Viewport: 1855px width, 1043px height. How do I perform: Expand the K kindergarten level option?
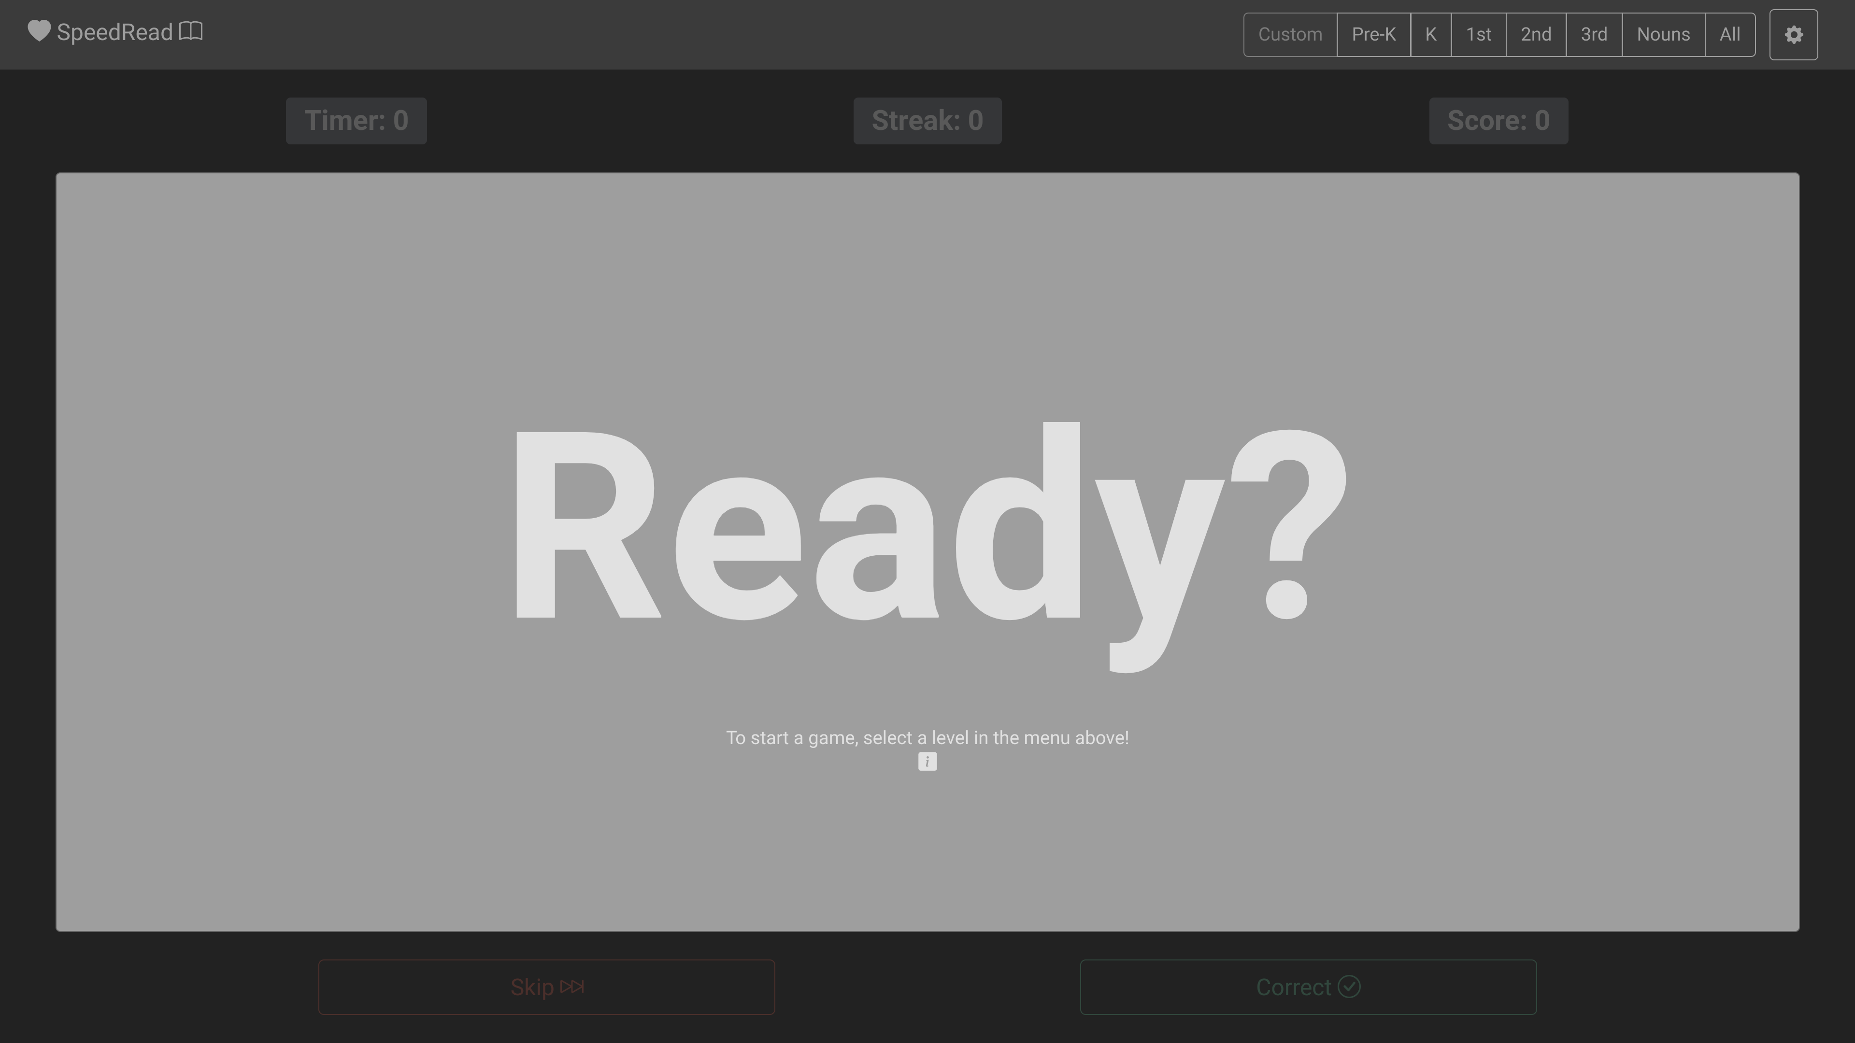[x=1431, y=34]
